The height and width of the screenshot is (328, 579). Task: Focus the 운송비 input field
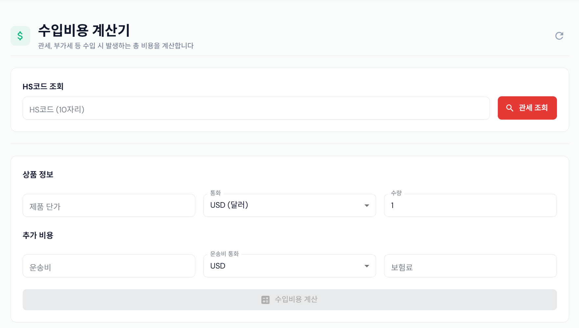(x=109, y=266)
